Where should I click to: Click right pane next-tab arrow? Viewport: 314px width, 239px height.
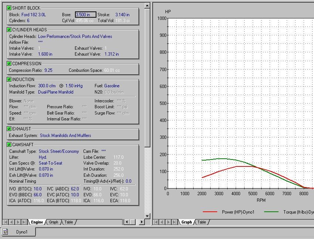pos(168,222)
